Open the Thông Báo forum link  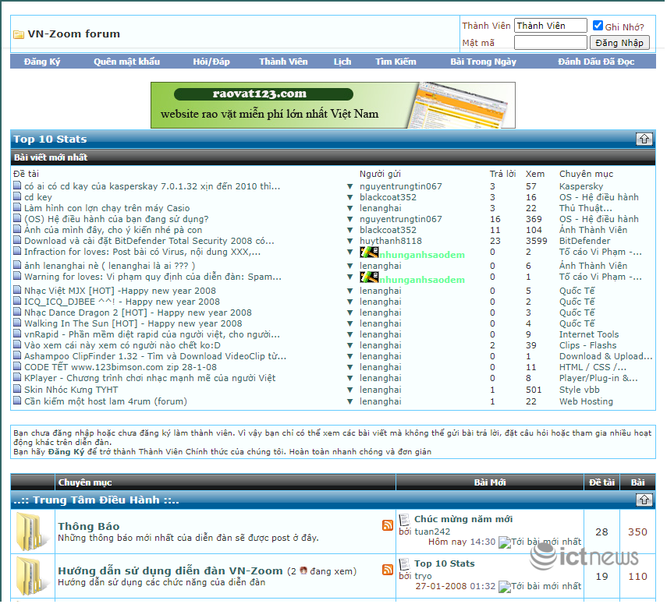coord(88,526)
